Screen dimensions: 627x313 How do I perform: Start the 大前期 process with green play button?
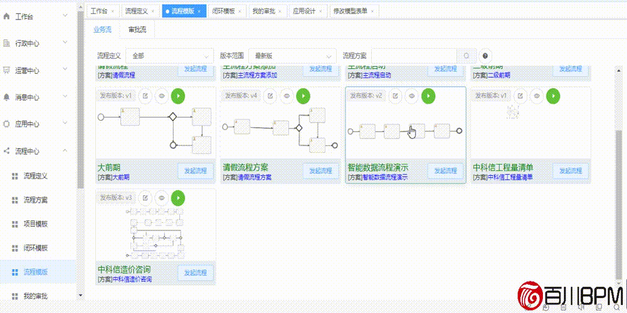[178, 96]
